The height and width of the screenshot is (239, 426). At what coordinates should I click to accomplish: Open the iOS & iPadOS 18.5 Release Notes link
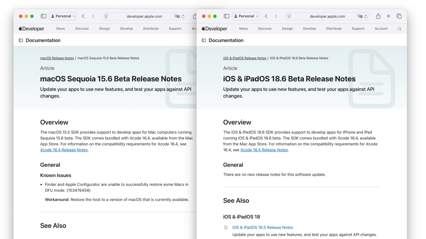click(x=263, y=227)
